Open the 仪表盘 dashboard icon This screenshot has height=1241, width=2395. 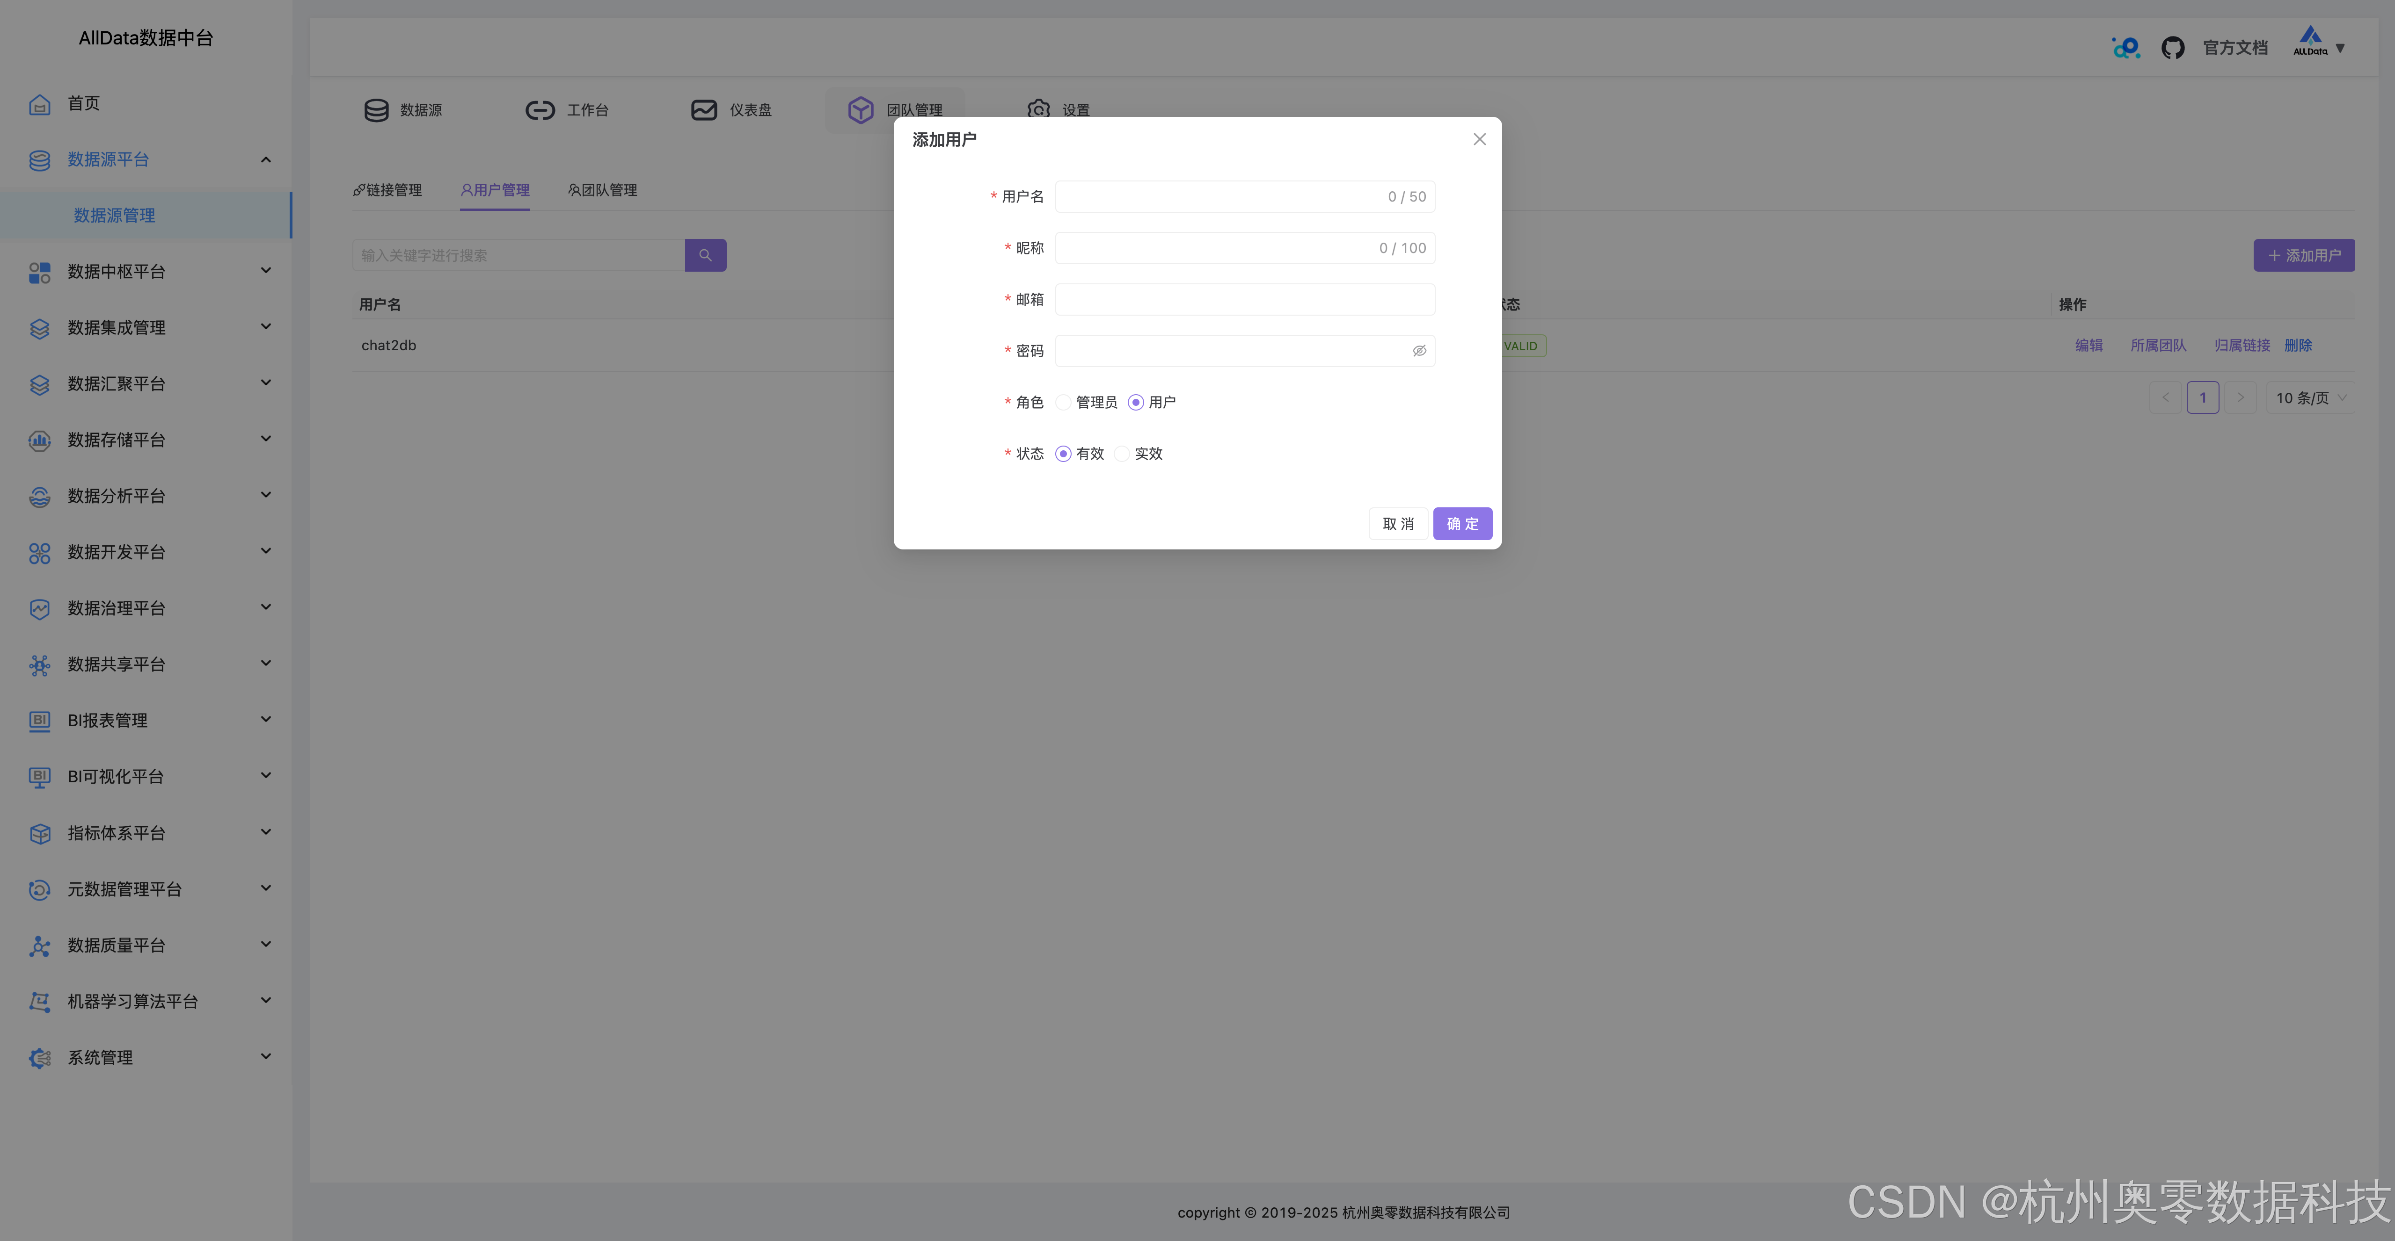tap(703, 109)
